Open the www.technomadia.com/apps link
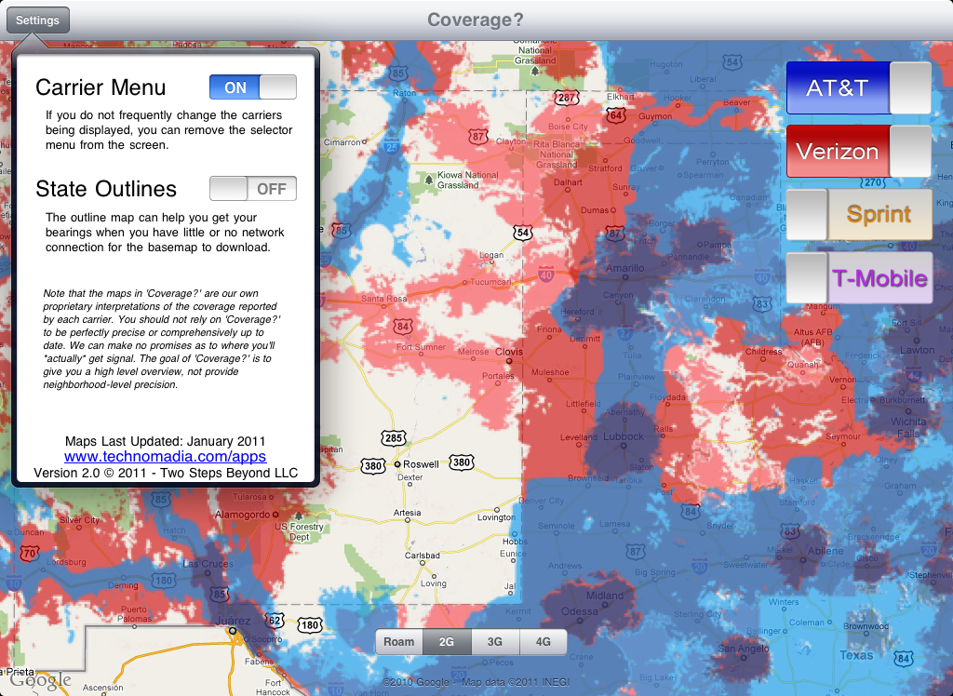 [x=165, y=457]
